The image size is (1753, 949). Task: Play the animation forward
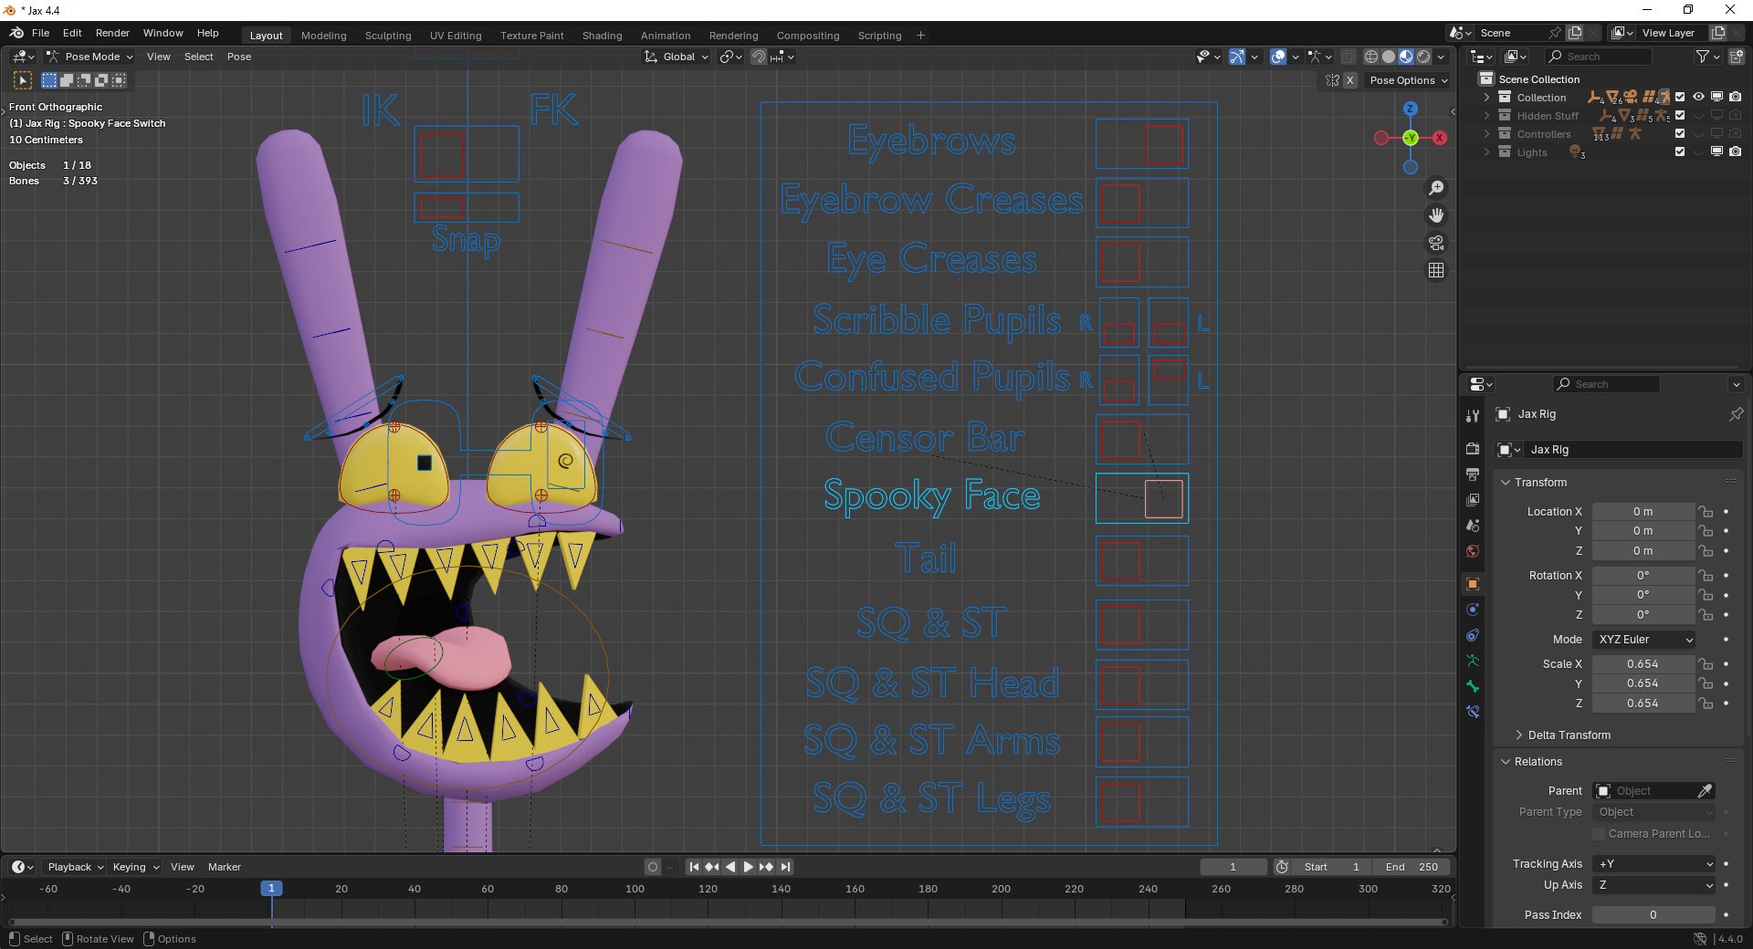tap(749, 867)
